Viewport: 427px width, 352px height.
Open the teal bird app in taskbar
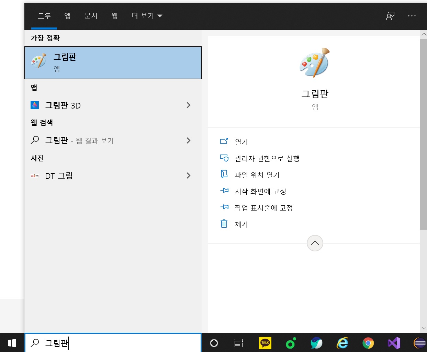coord(316,343)
